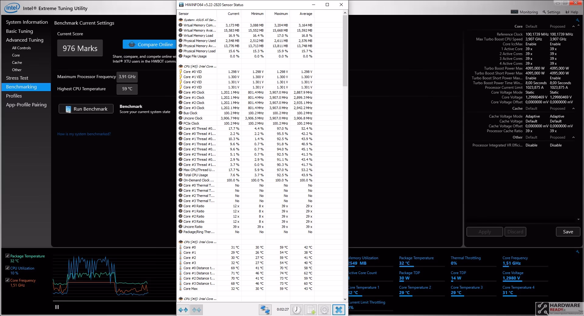The height and width of the screenshot is (316, 584).
Task: Click HWiNFO expand-columns double arrow icon
Action: tap(183, 310)
